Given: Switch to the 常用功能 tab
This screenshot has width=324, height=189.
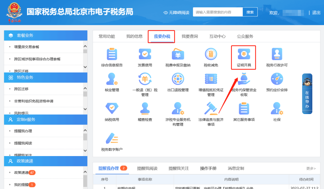Looking at the screenshot, I should (106, 37).
